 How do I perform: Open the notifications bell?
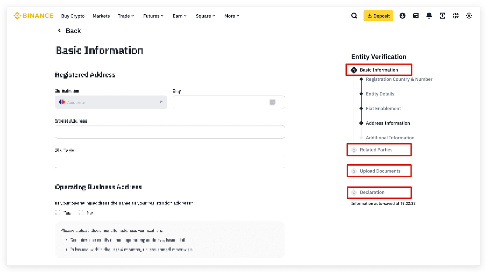[x=429, y=16]
